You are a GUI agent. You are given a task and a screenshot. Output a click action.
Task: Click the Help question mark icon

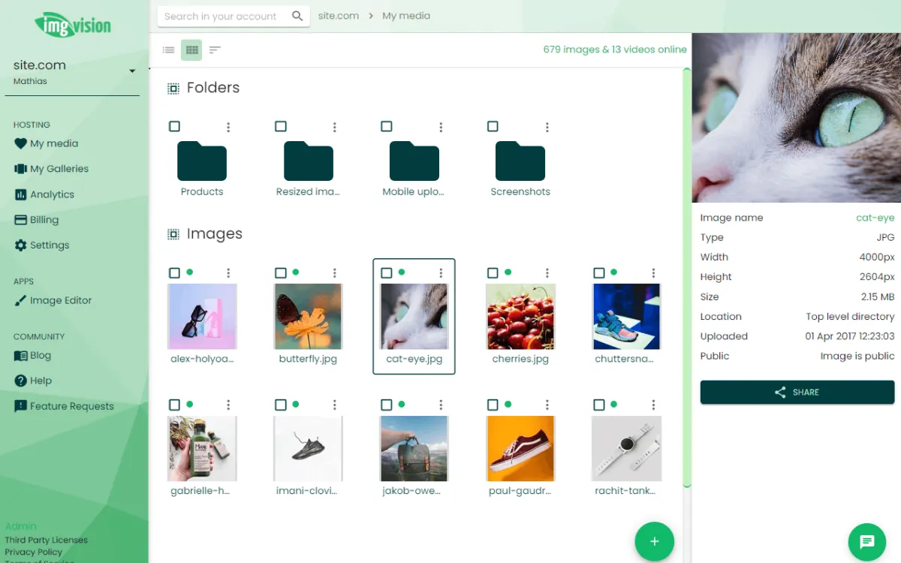tap(20, 381)
